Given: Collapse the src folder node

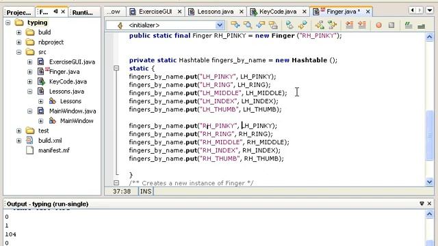Looking at the screenshot, I should pyautogui.click(x=18, y=52).
